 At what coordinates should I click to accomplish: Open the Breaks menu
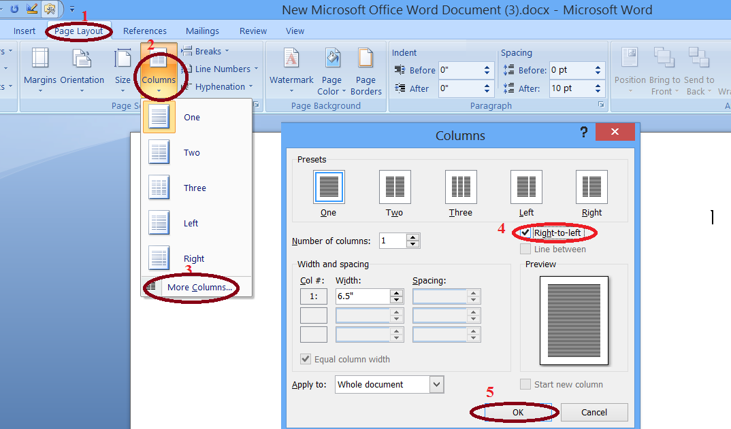pos(205,51)
